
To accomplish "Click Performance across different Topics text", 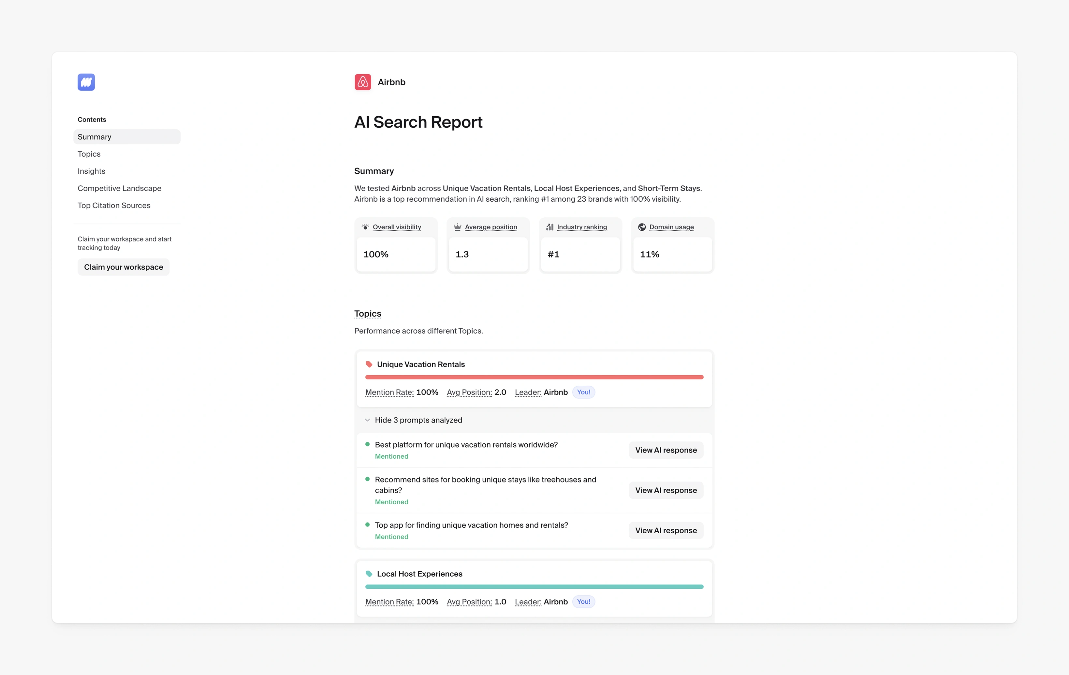I will pos(418,331).
